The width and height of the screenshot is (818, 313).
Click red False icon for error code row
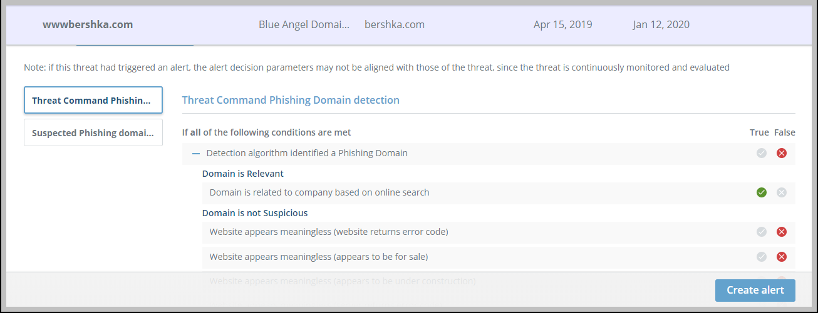click(x=782, y=232)
